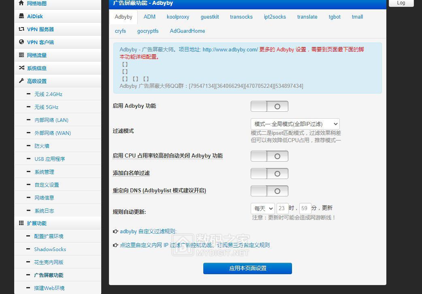The width and height of the screenshot is (422, 294).
Task: Switch to the ipt2socks tab
Action: point(275,17)
